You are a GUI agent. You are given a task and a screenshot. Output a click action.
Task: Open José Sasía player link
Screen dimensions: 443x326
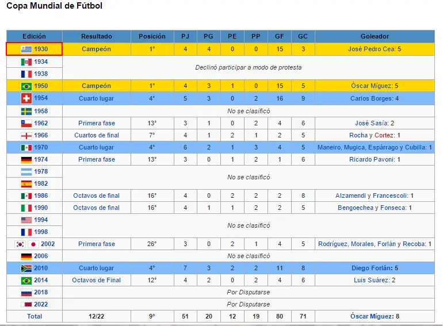coord(372,124)
